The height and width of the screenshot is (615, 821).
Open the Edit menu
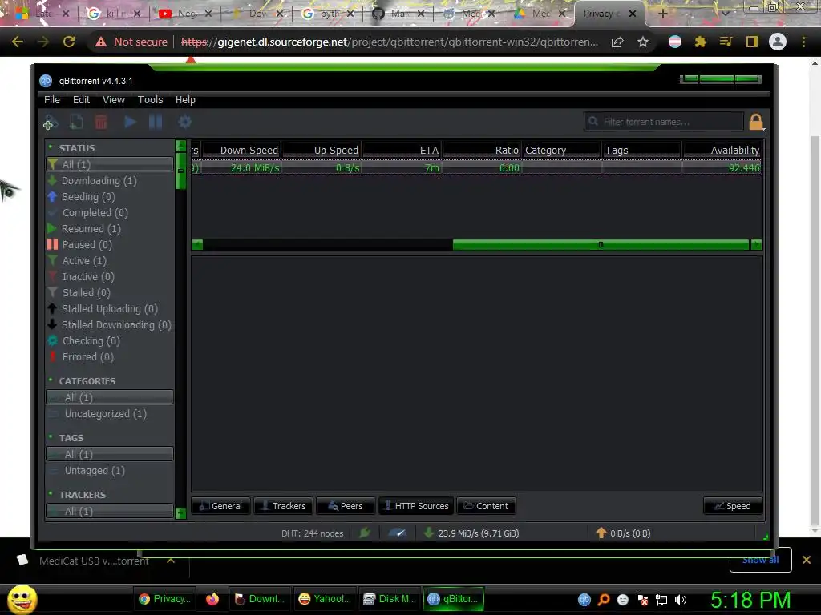click(81, 100)
